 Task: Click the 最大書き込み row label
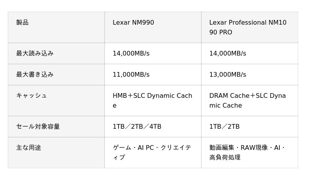click(56, 75)
